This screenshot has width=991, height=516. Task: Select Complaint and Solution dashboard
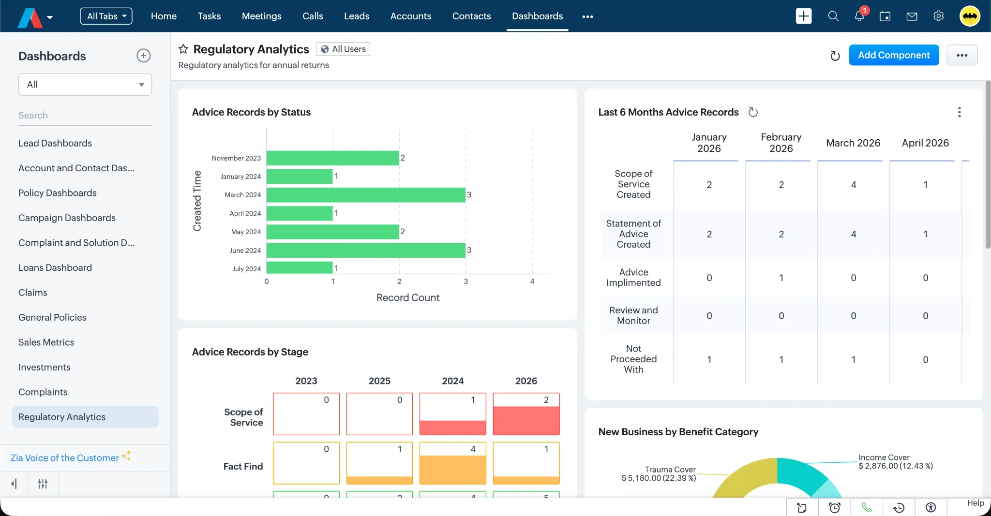pyautogui.click(x=76, y=243)
